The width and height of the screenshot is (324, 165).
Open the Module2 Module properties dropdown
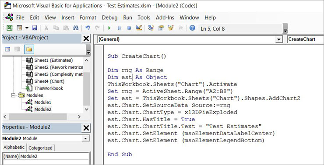(x=85, y=139)
